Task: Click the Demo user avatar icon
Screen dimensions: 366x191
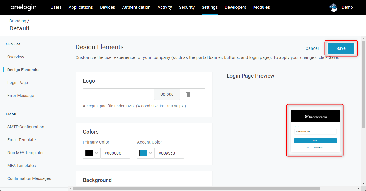Action: (333, 8)
